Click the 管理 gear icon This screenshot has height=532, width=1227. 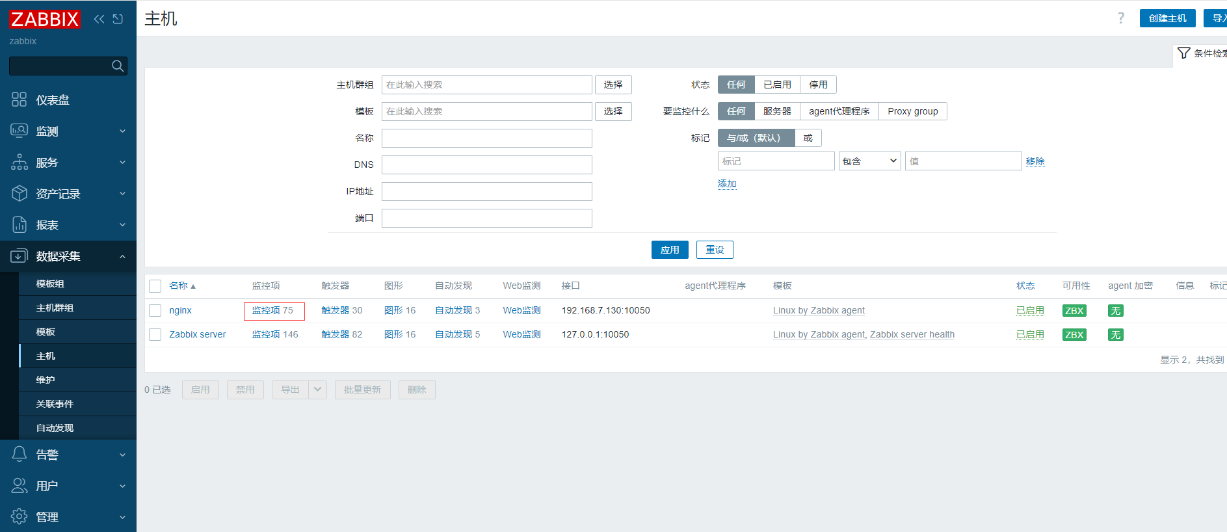click(20, 516)
